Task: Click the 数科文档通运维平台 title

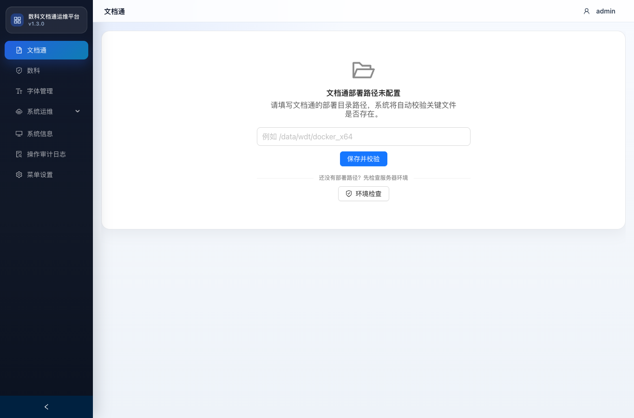Action: pos(54,16)
